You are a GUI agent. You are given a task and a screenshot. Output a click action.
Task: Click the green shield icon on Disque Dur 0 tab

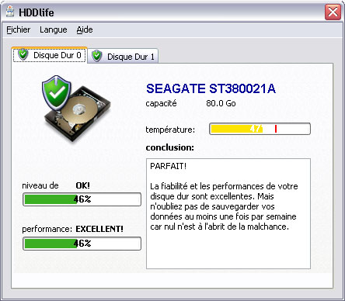[23, 54]
